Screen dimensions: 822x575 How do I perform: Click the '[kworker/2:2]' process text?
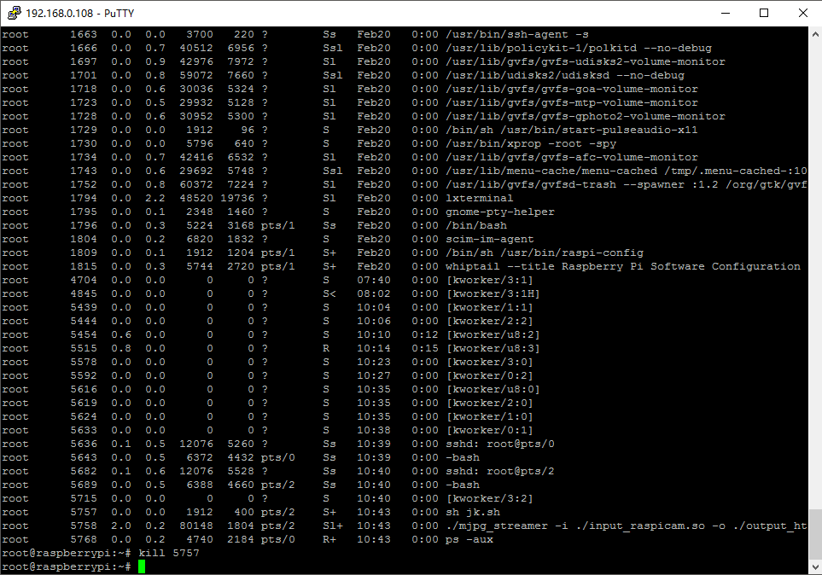click(x=490, y=321)
